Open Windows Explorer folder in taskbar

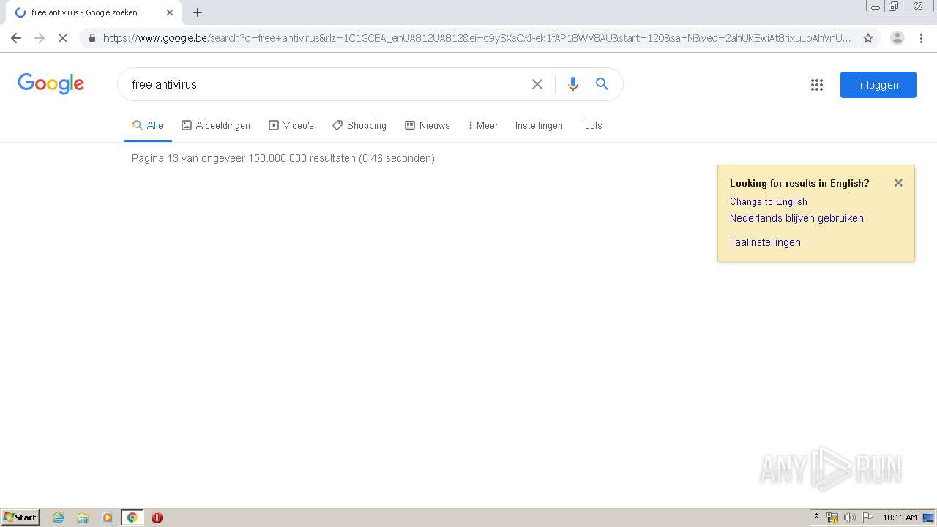83,517
